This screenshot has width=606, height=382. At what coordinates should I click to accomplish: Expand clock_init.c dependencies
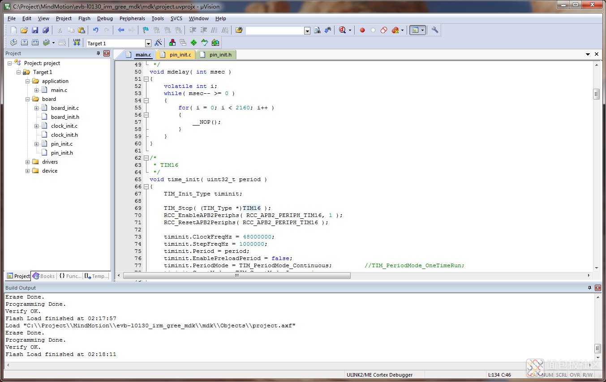[x=37, y=126]
